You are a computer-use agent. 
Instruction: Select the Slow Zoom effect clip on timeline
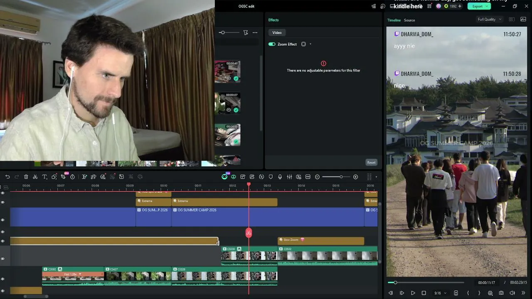(321, 240)
